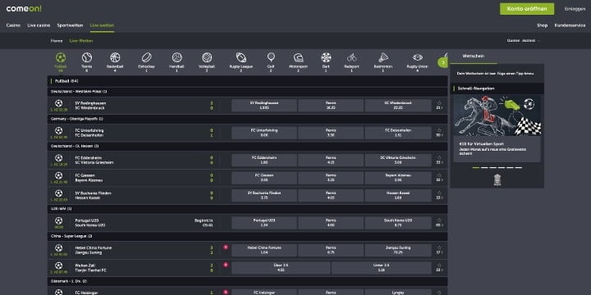Collapse the Dänemark 1. Div. header
The width and height of the screenshot is (591, 295).
click(248, 281)
